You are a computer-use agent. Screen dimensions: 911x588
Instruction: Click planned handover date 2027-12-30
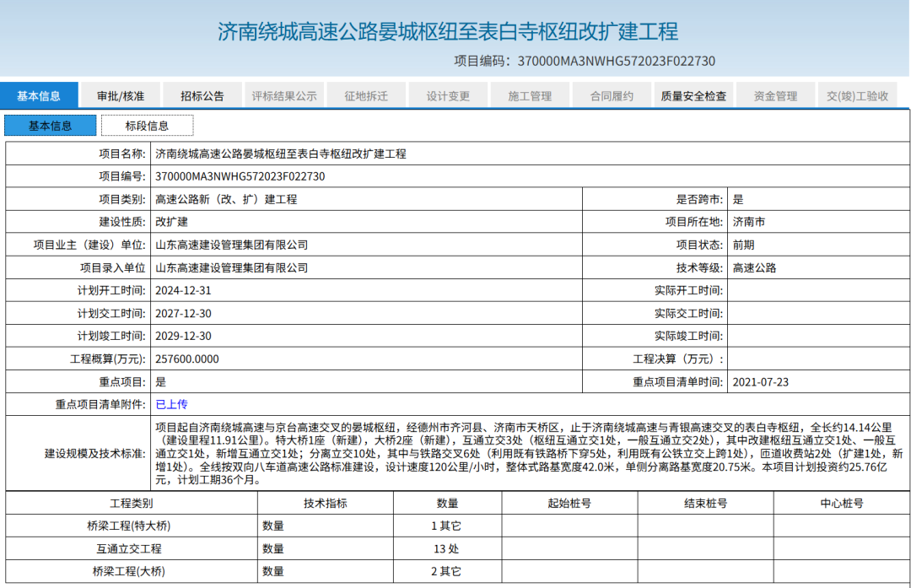click(183, 314)
